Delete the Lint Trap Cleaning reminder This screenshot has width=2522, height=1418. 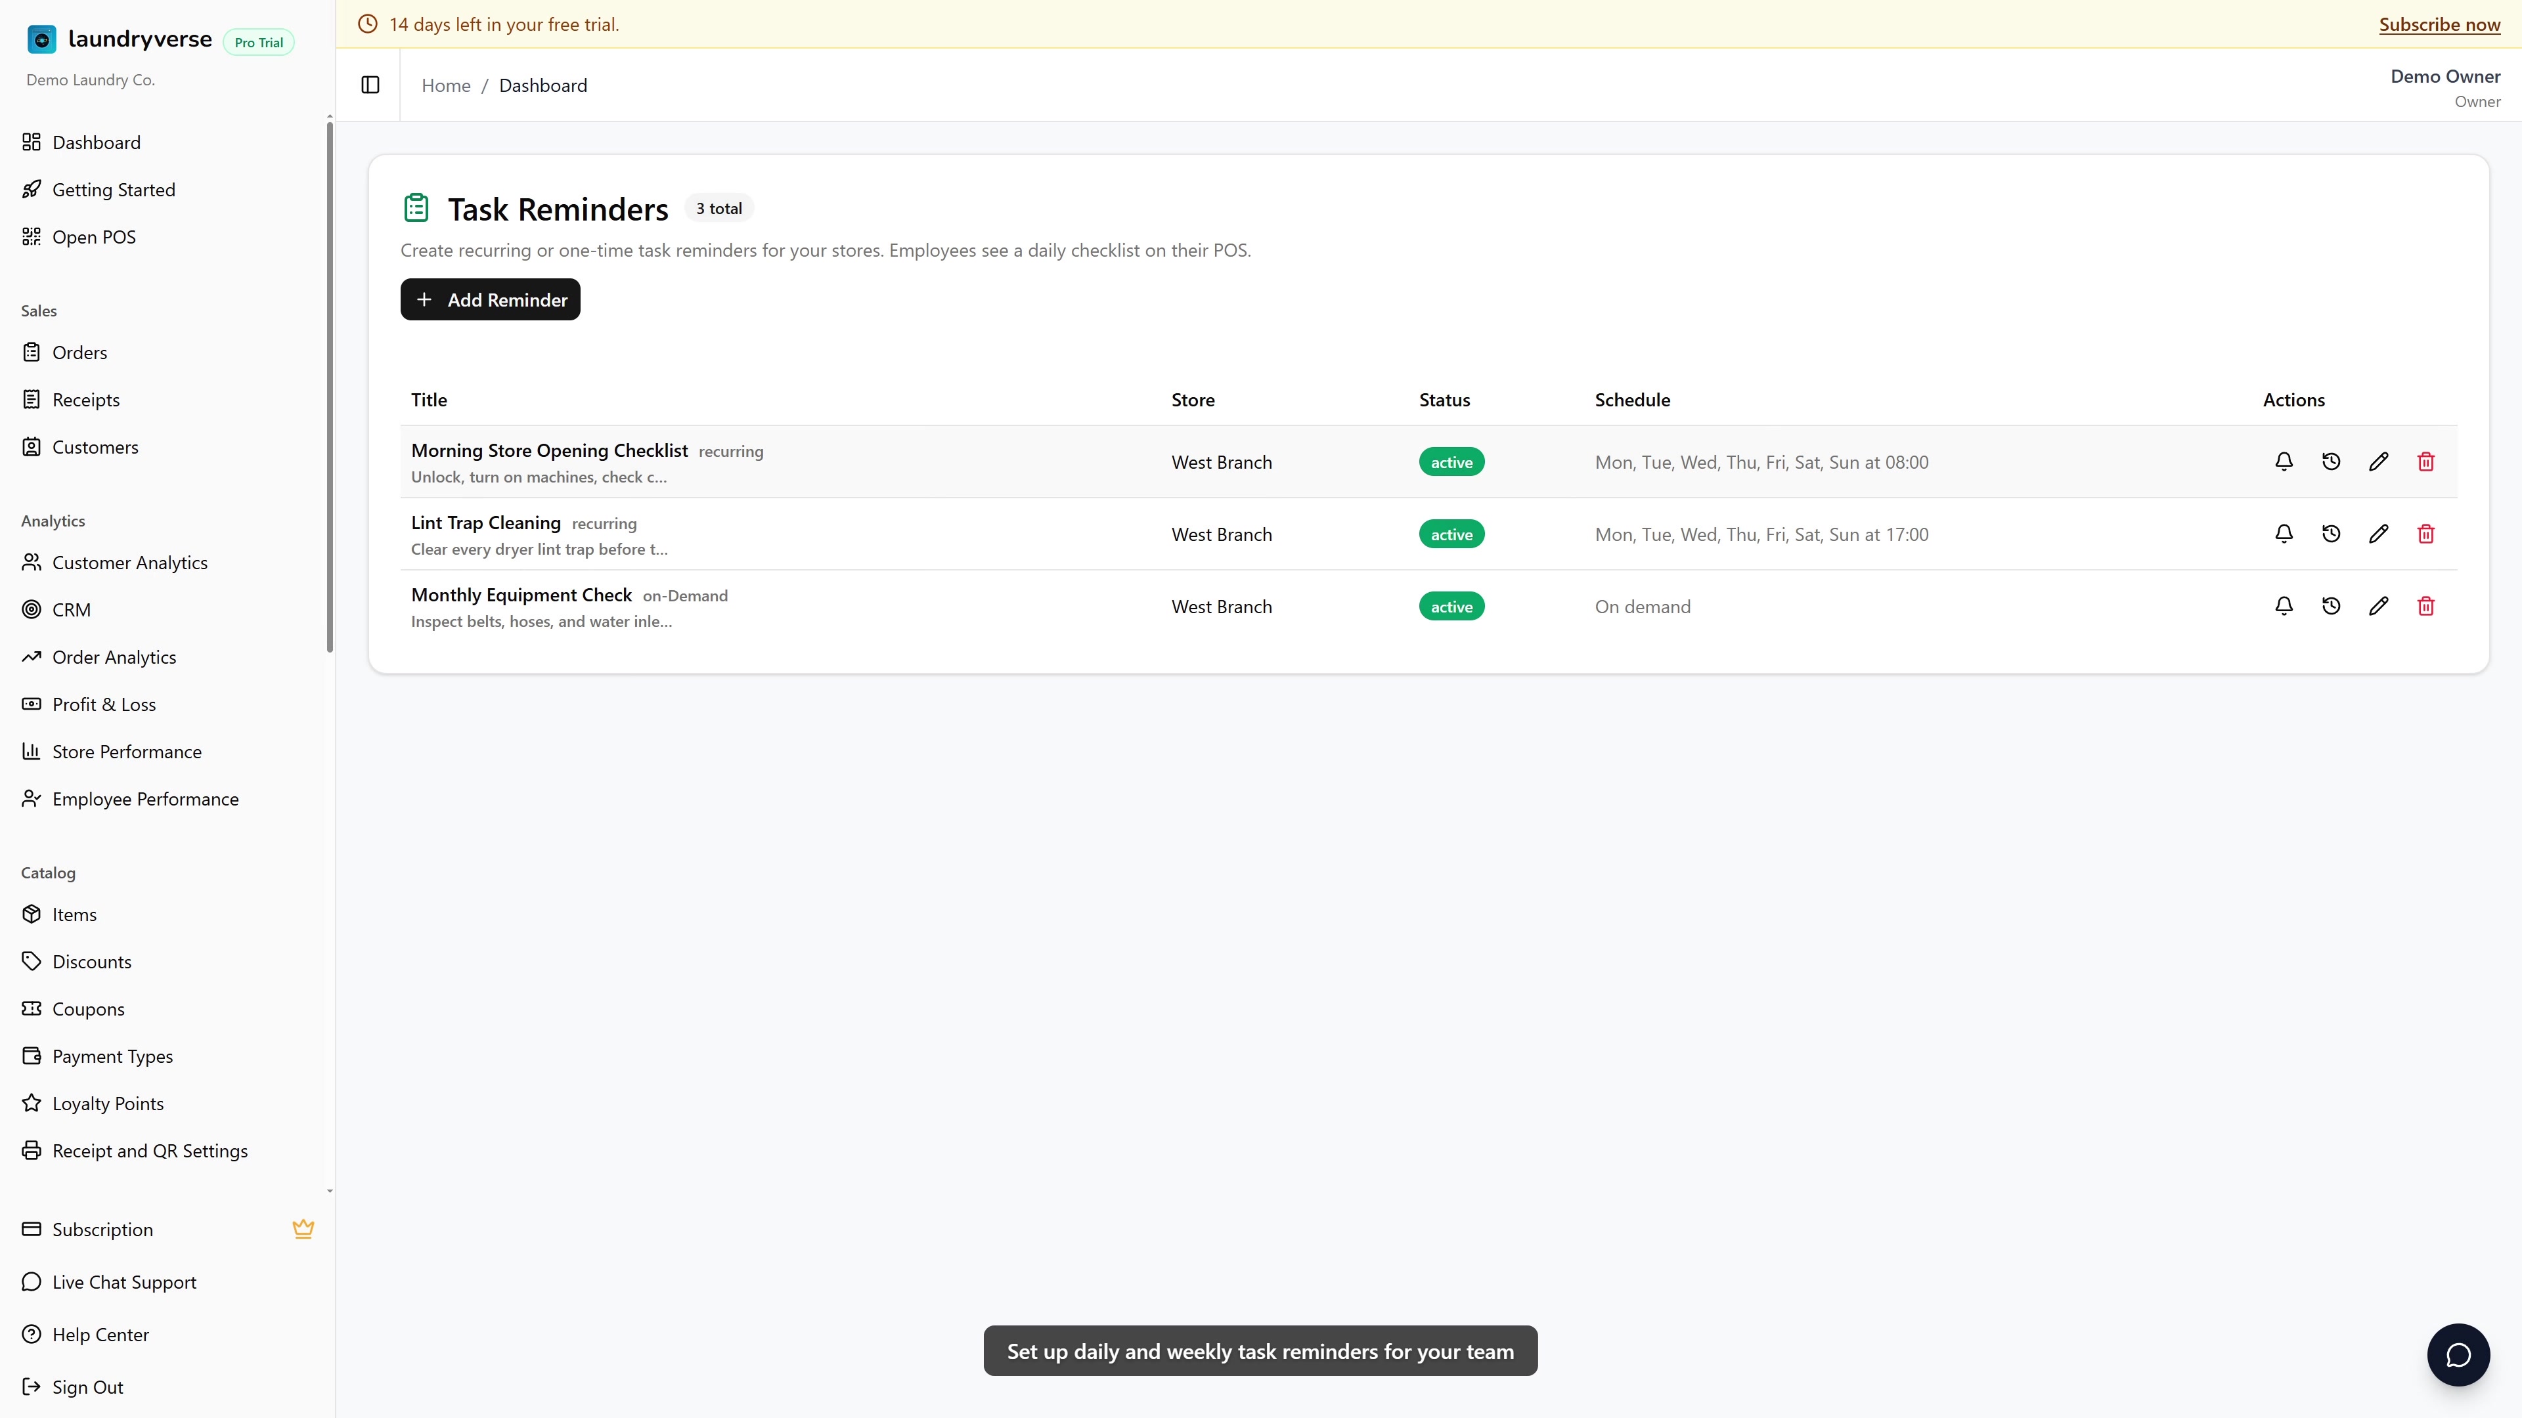(x=2425, y=533)
